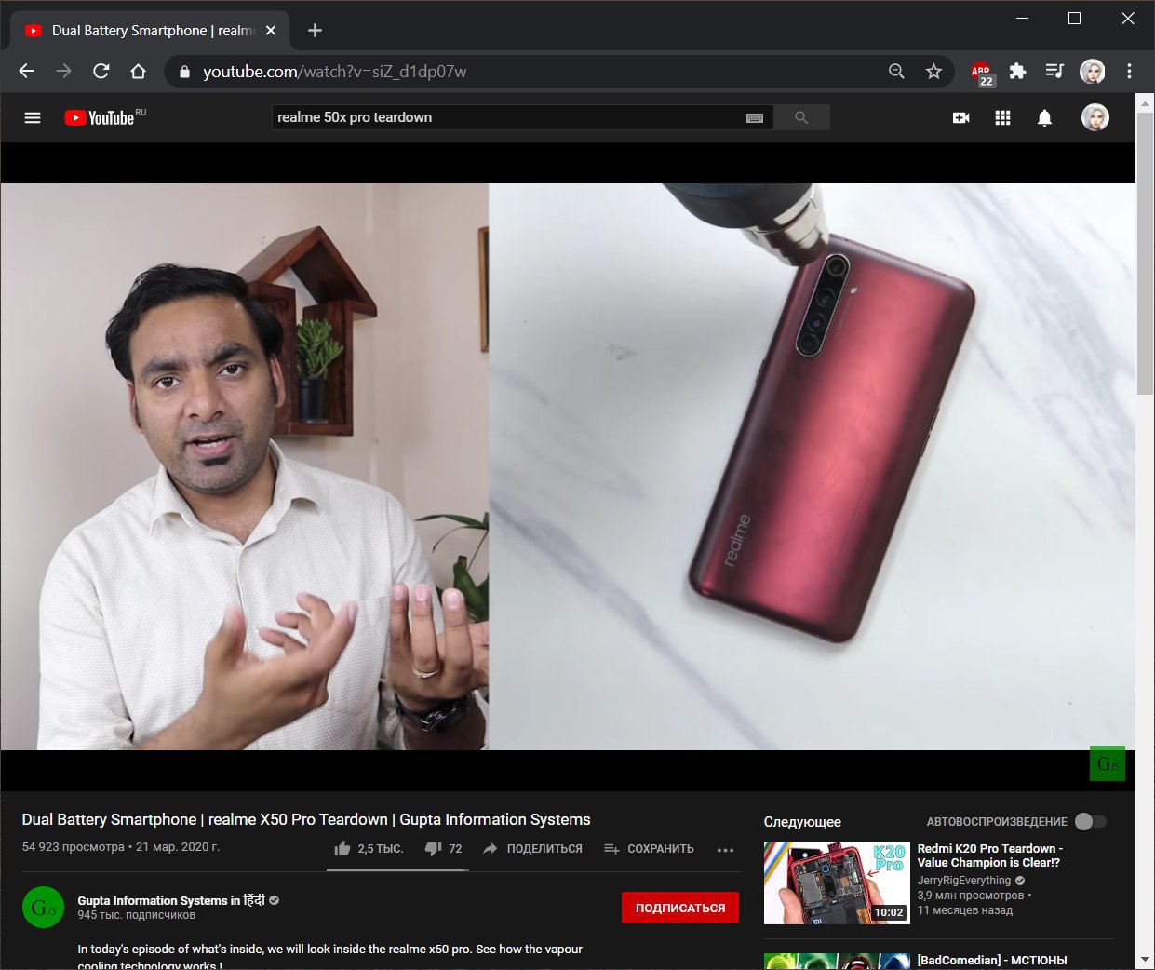Screen dimensions: 1155x970
Task: Open Redmi K20 Pro Teardown thumbnail
Action: point(837,882)
